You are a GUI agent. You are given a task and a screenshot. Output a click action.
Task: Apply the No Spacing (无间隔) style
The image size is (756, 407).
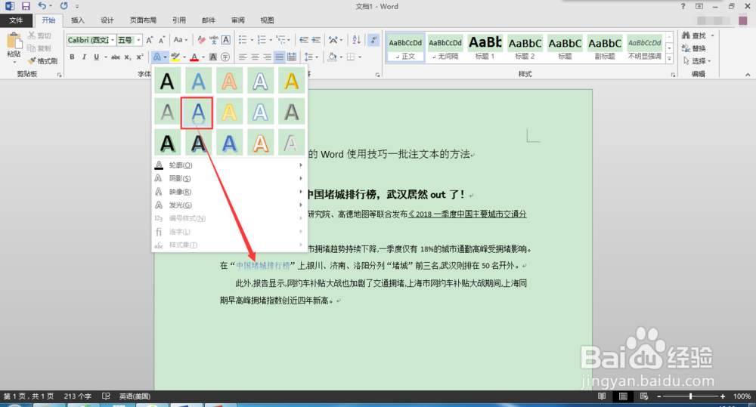pyautogui.click(x=445, y=48)
